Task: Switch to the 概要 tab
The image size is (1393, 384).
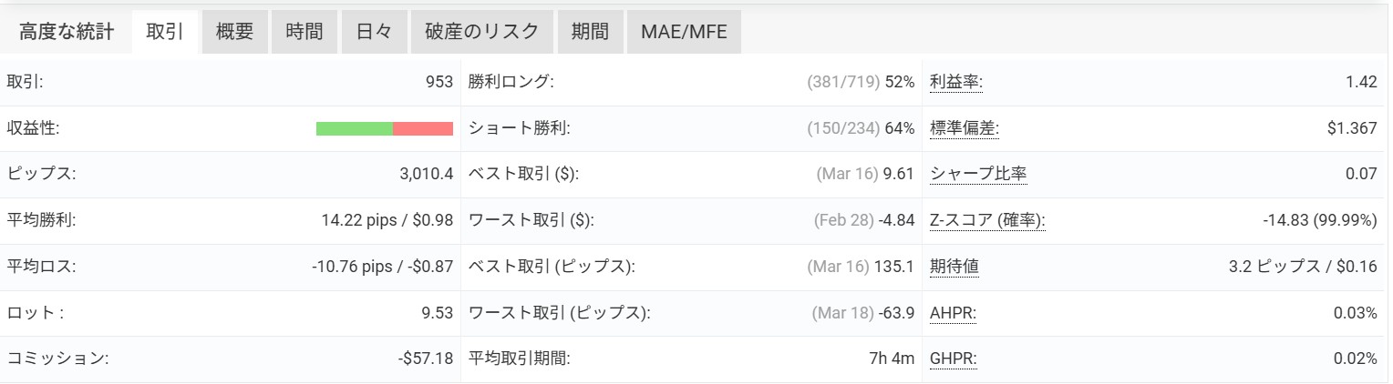Action: 234,33
